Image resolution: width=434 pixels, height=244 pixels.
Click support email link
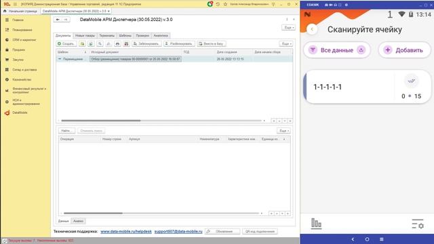coord(178,231)
